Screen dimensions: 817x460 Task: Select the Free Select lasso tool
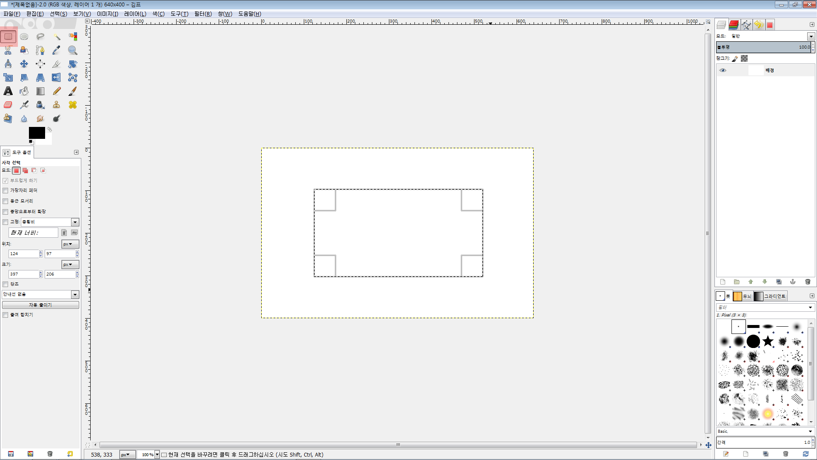pyautogui.click(x=40, y=37)
